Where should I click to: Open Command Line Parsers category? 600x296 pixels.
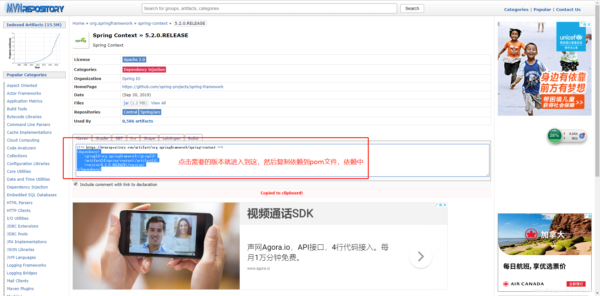(x=28, y=124)
